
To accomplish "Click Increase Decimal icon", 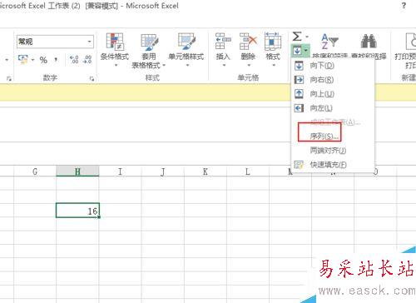I will pyautogui.click(x=74, y=59).
